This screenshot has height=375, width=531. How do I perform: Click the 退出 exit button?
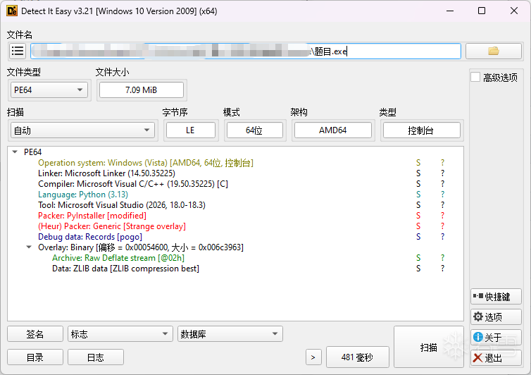pos(496,358)
